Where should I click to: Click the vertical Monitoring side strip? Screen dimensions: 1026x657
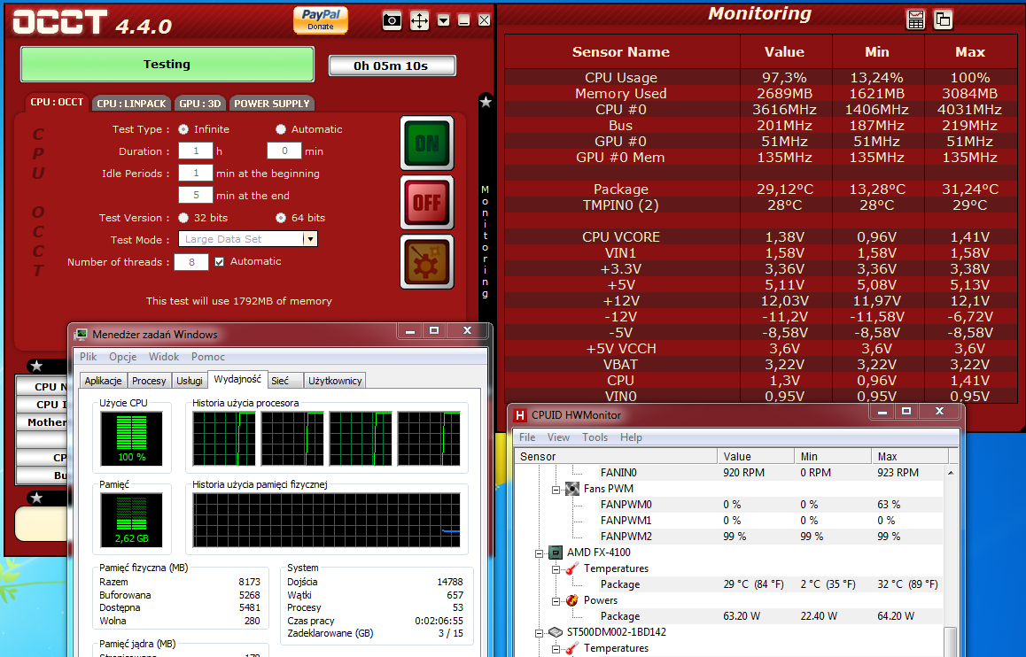click(x=485, y=242)
